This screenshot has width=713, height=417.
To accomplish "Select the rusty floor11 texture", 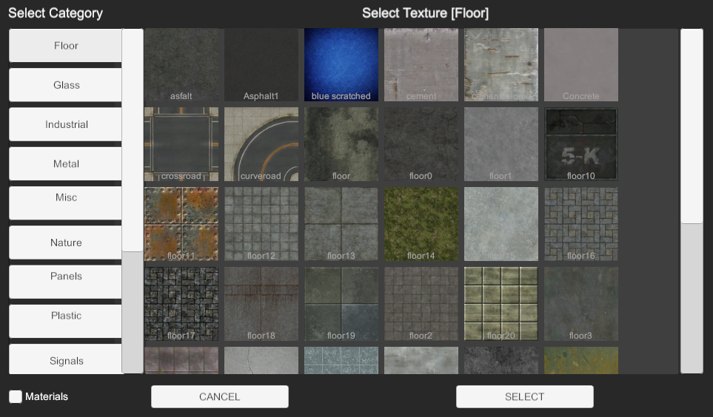I will coord(181,225).
